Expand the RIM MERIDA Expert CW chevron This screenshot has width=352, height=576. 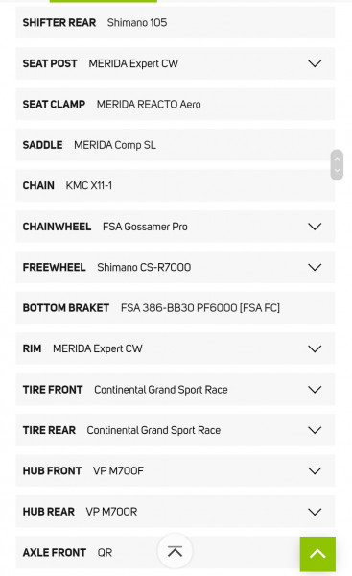pos(315,349)
